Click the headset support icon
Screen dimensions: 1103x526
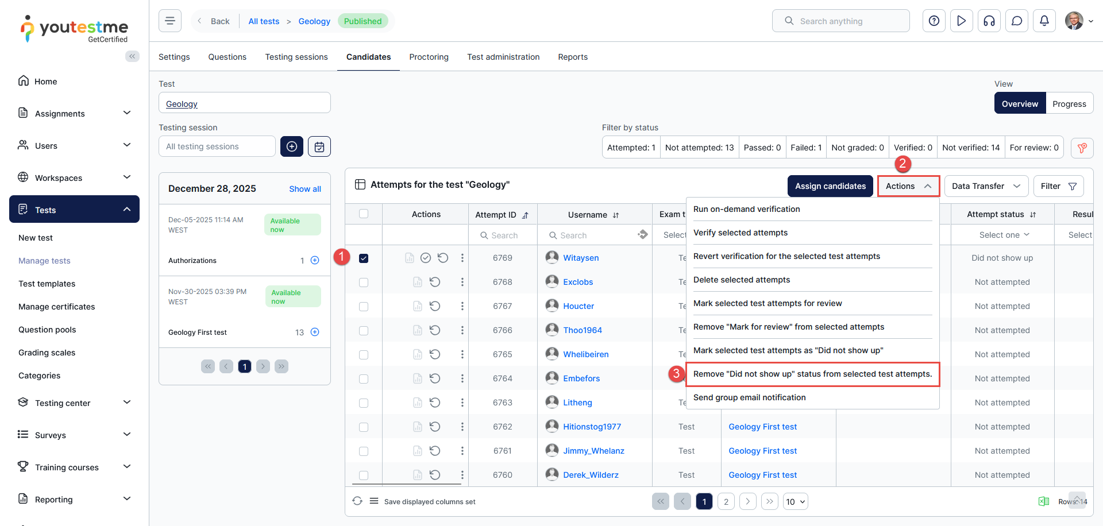click(989, 21)
